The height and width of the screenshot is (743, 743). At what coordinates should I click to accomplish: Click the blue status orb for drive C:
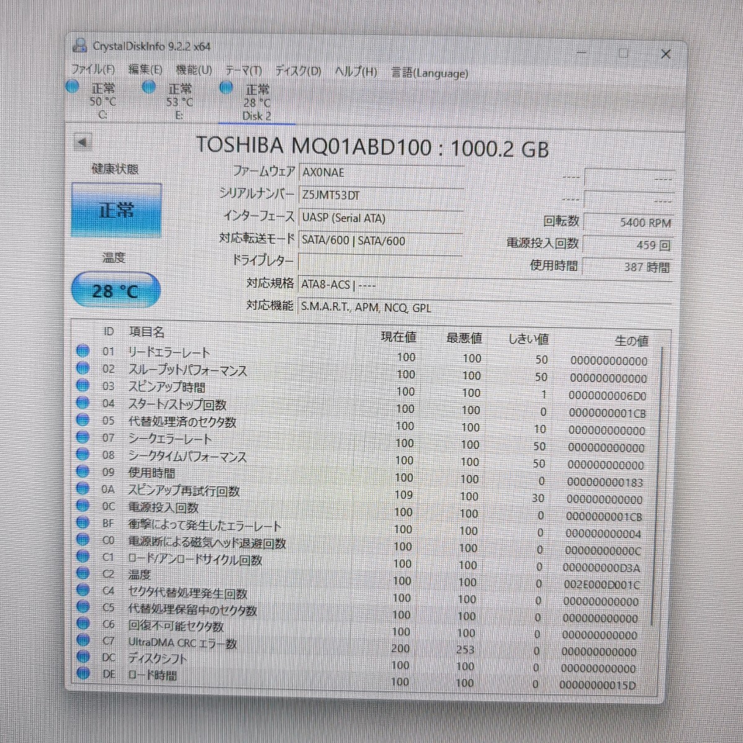point(72,87)
